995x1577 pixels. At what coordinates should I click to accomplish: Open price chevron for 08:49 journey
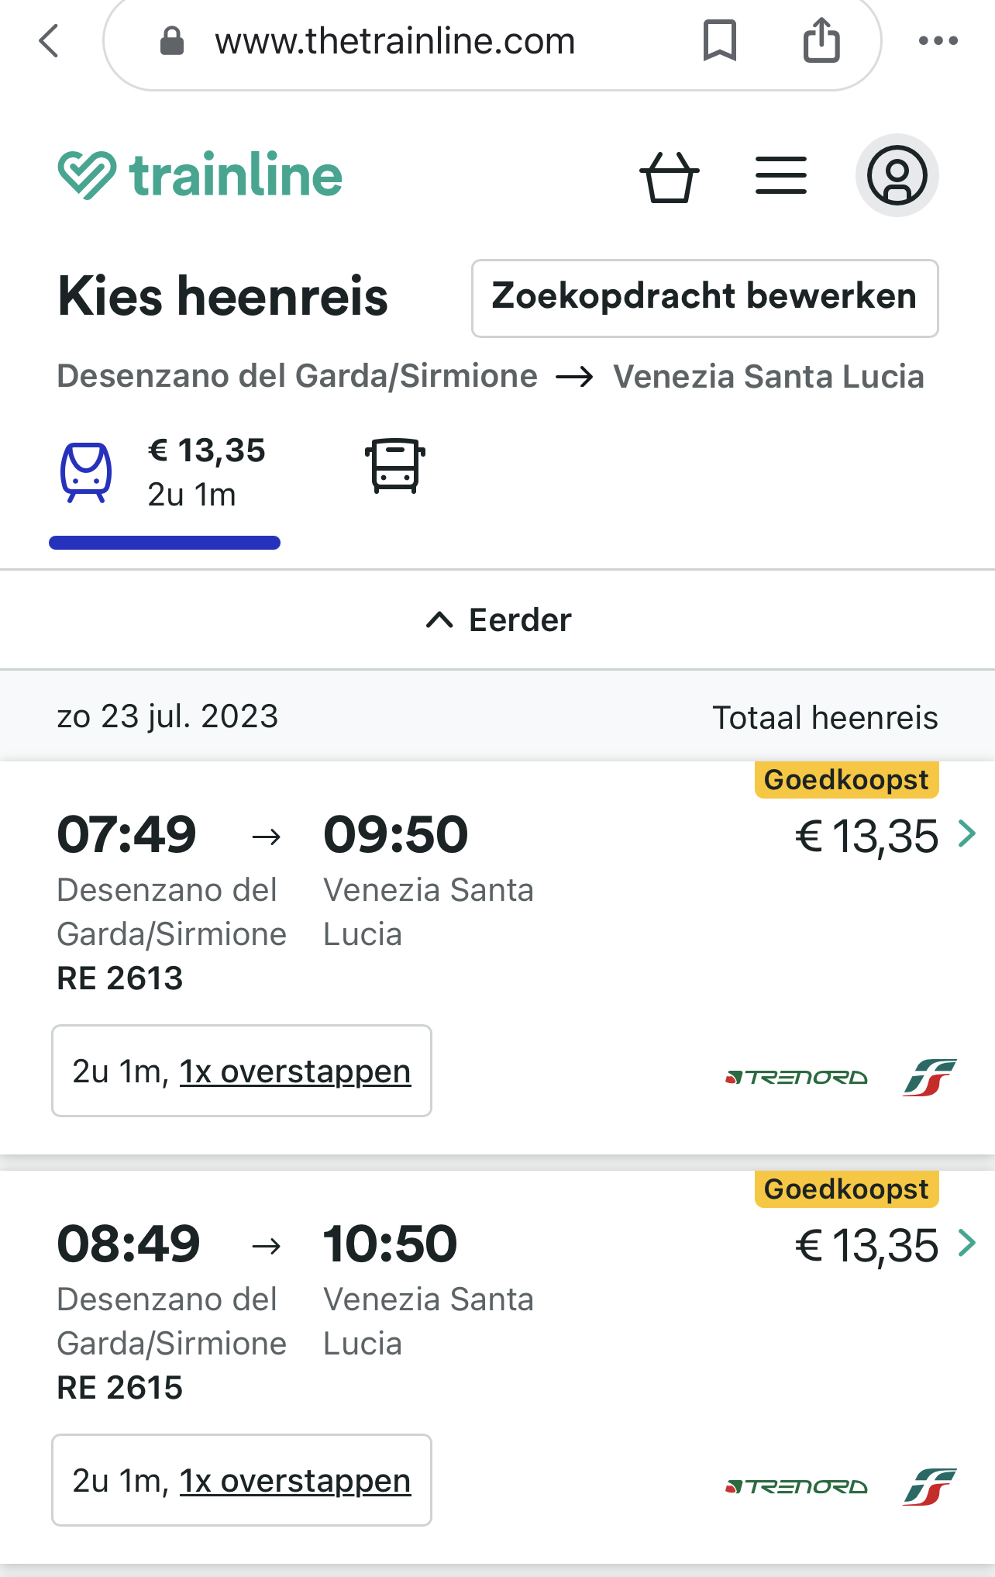[966, 1244]
